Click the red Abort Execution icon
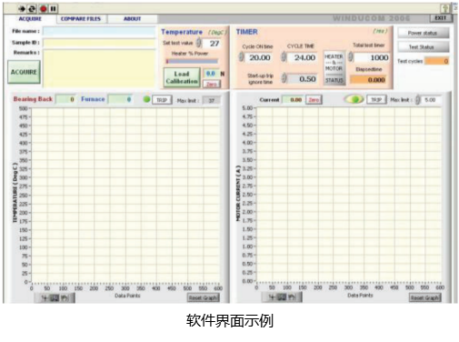Screen dimensions: 459x342 pos(44,9)
